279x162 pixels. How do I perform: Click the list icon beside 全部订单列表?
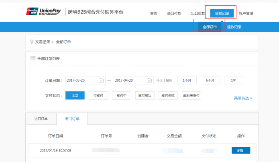point(33,59)
